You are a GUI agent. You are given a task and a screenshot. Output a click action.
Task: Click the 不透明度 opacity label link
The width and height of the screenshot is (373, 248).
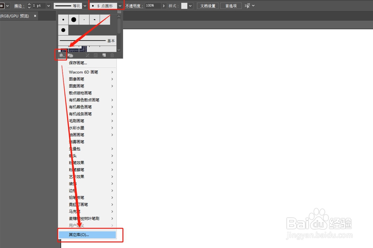[x=134, y=6]
